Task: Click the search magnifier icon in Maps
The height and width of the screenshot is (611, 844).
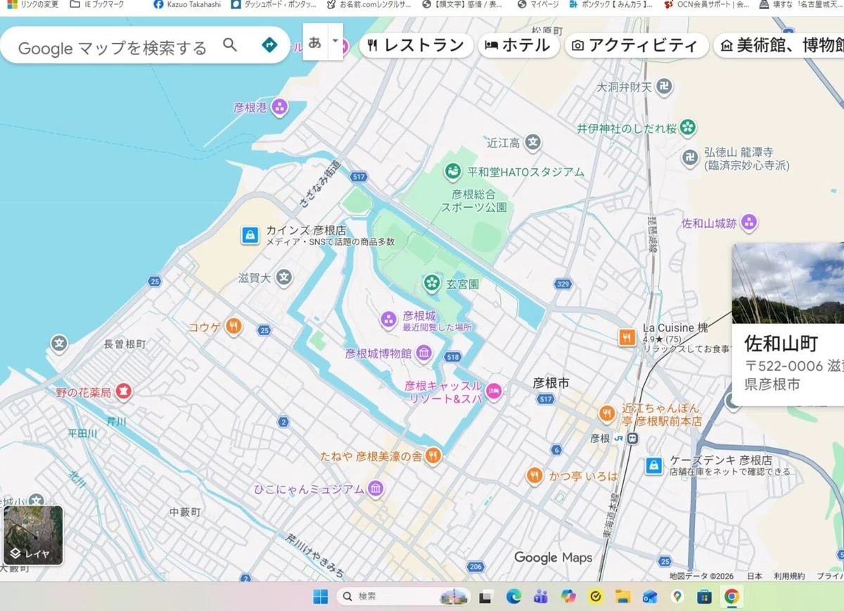Action: pyautogui.click(x=230, y=45)
